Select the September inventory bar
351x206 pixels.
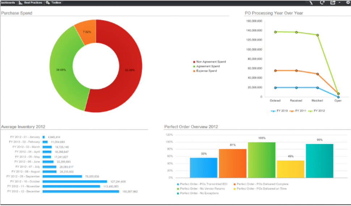click(x=62, y=176)
